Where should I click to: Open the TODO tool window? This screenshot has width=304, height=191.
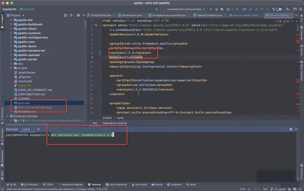48,184
